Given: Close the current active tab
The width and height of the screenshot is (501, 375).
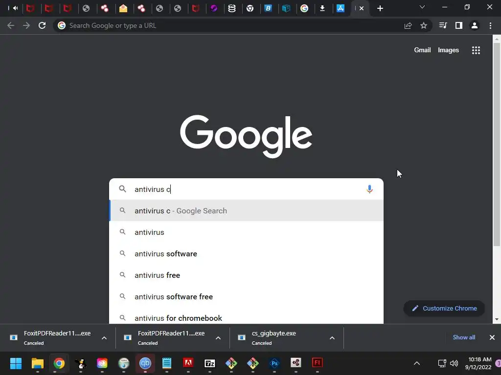Looking at the screenshot, I should pos(362,8).
